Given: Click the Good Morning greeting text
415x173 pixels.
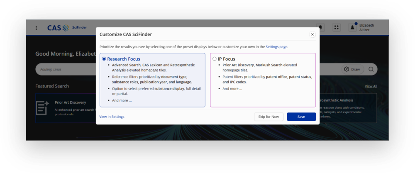Looking at the screenshot, I should click(66, 54).
